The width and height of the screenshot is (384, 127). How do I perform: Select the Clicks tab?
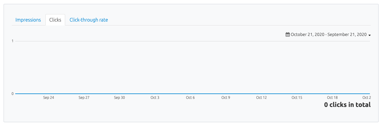pos(55,20)
